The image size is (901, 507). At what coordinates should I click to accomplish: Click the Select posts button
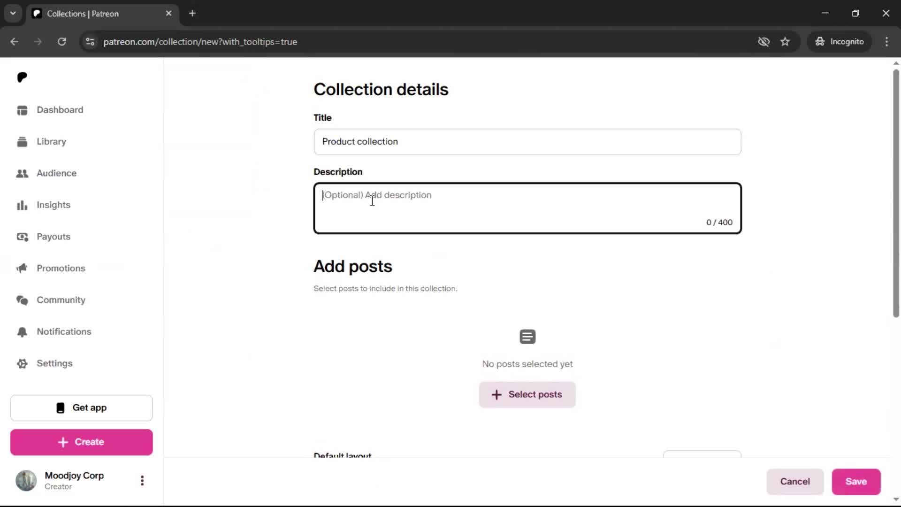click(x=527, y=395)
